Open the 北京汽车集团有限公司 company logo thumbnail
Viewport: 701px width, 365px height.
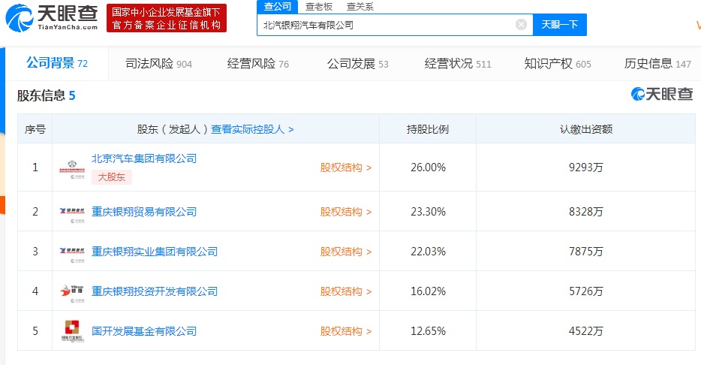[72, 170]
